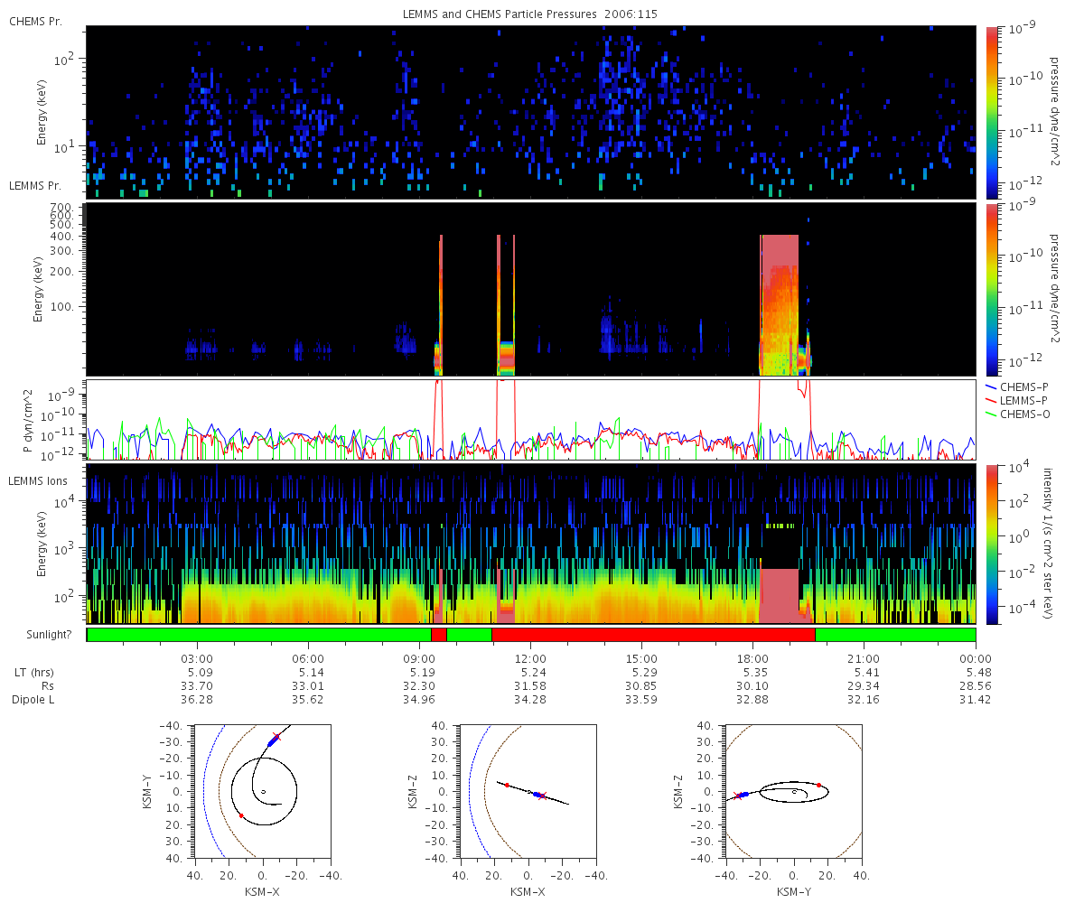
Task: Click the 18:00 time axis label
Action: pyautogui.click(x=753, y=658)
